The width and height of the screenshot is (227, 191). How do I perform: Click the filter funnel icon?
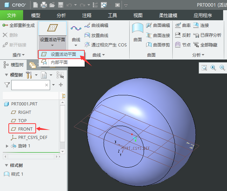click(7, 85)
